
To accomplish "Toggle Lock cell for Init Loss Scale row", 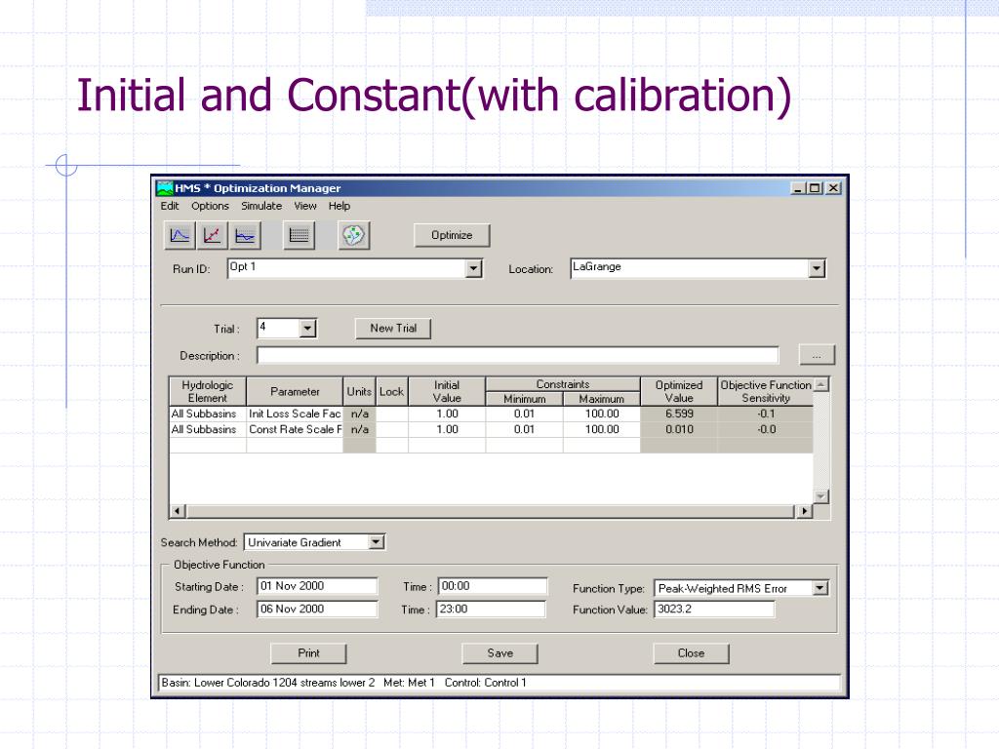I will pos(392,414).
